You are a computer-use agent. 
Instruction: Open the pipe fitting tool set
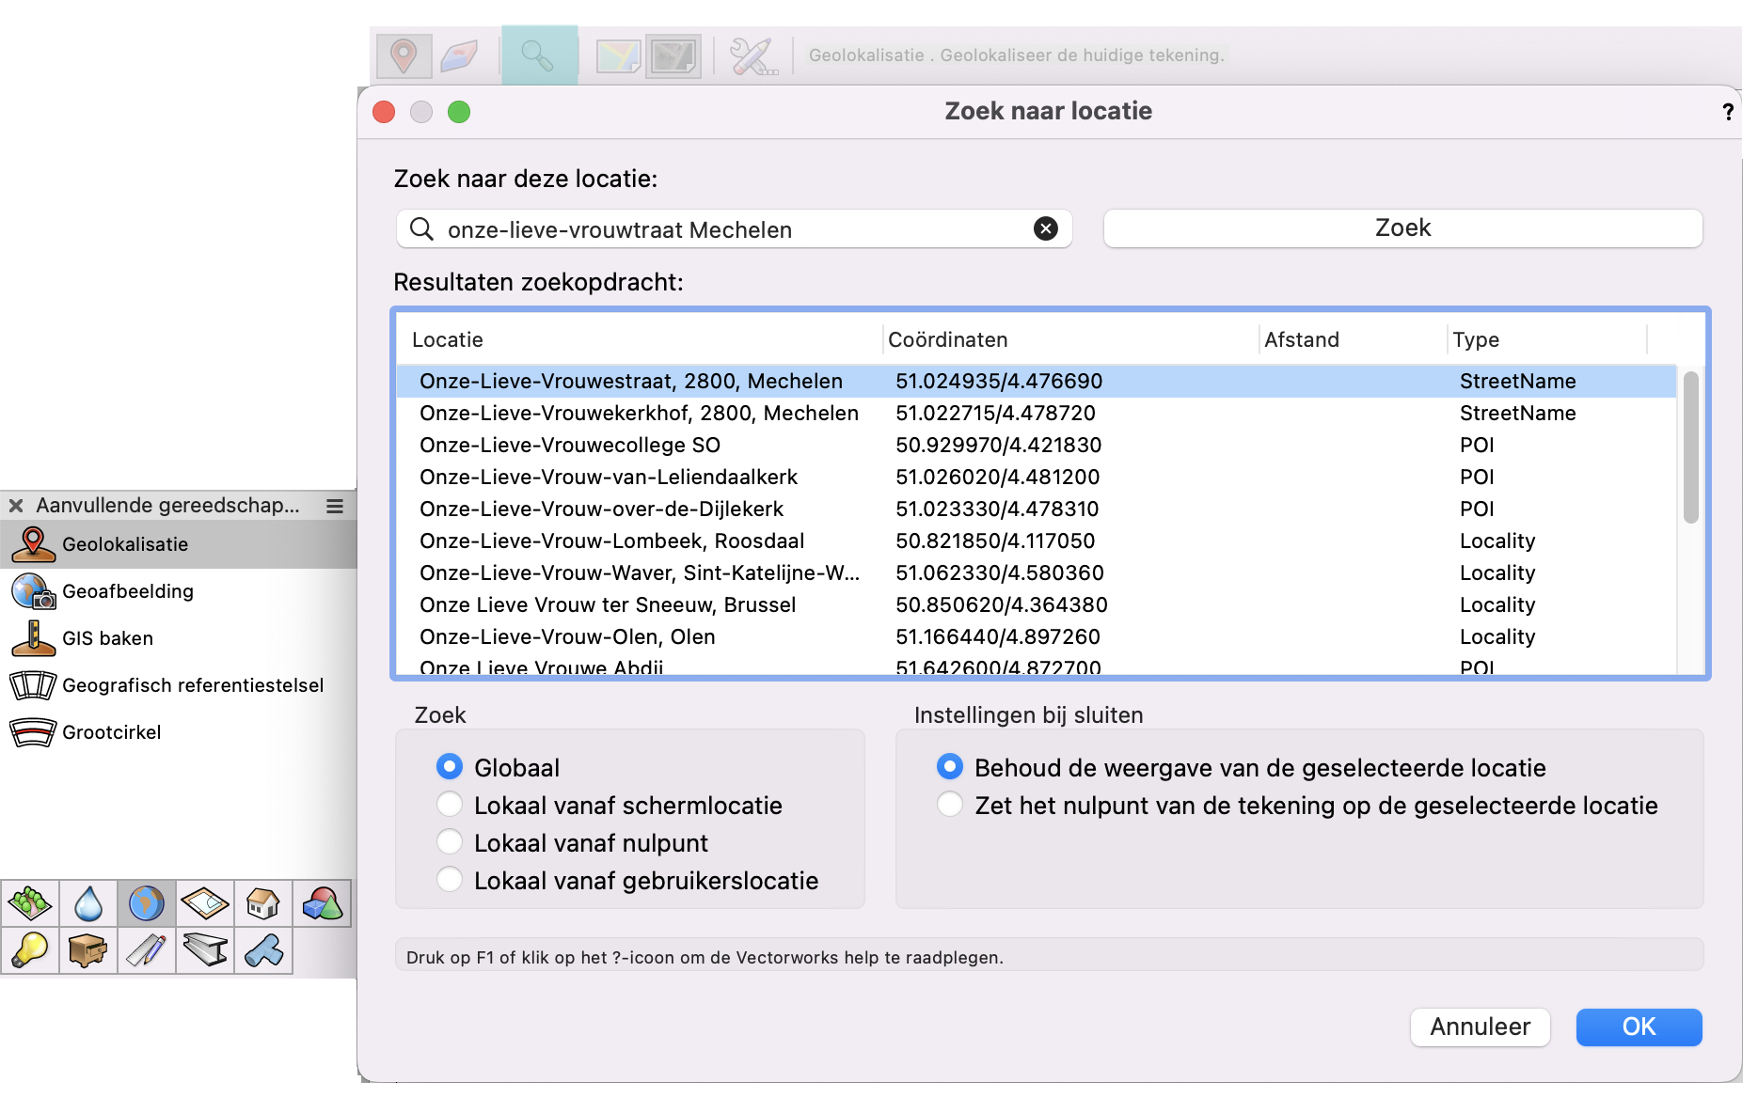point(263,950)
